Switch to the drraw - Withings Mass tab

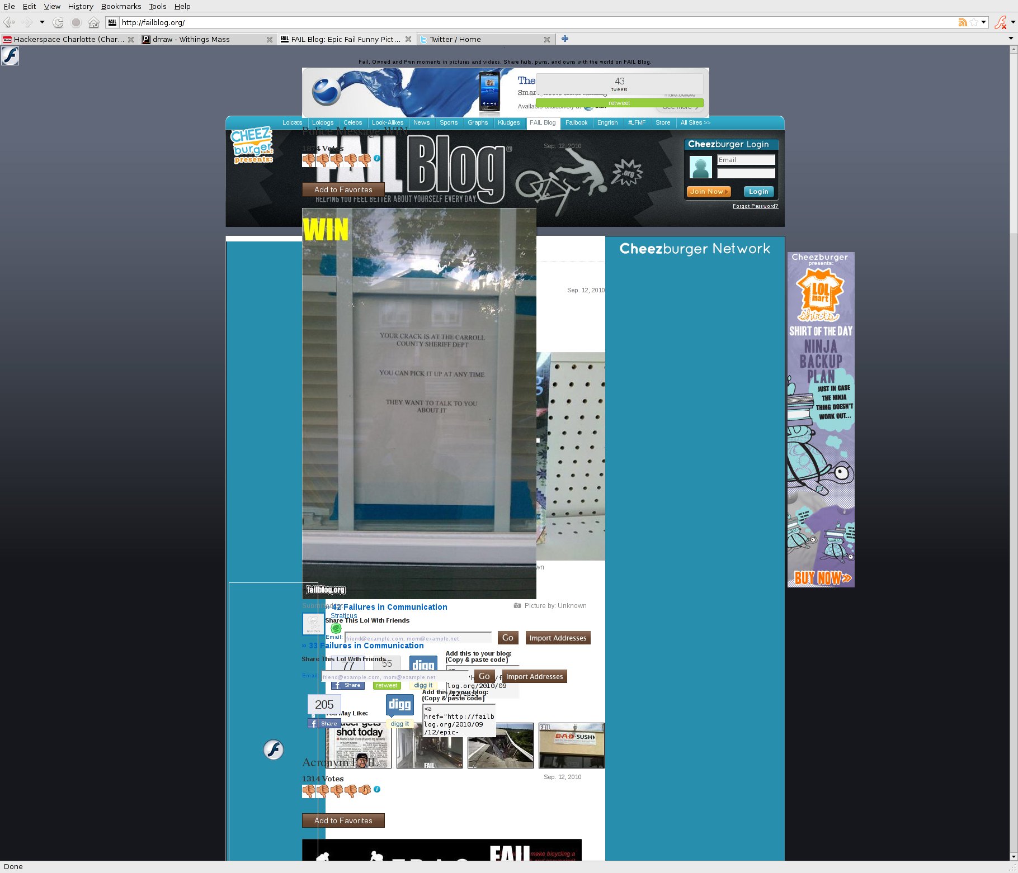(x=207, y=39)
